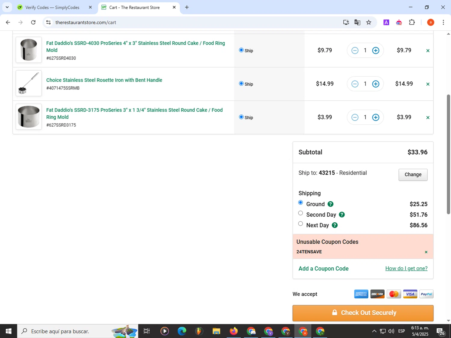Screen dimensions: 451x338
Task: Increase quantity of Choice Rosette Iron
Action: 376,84
